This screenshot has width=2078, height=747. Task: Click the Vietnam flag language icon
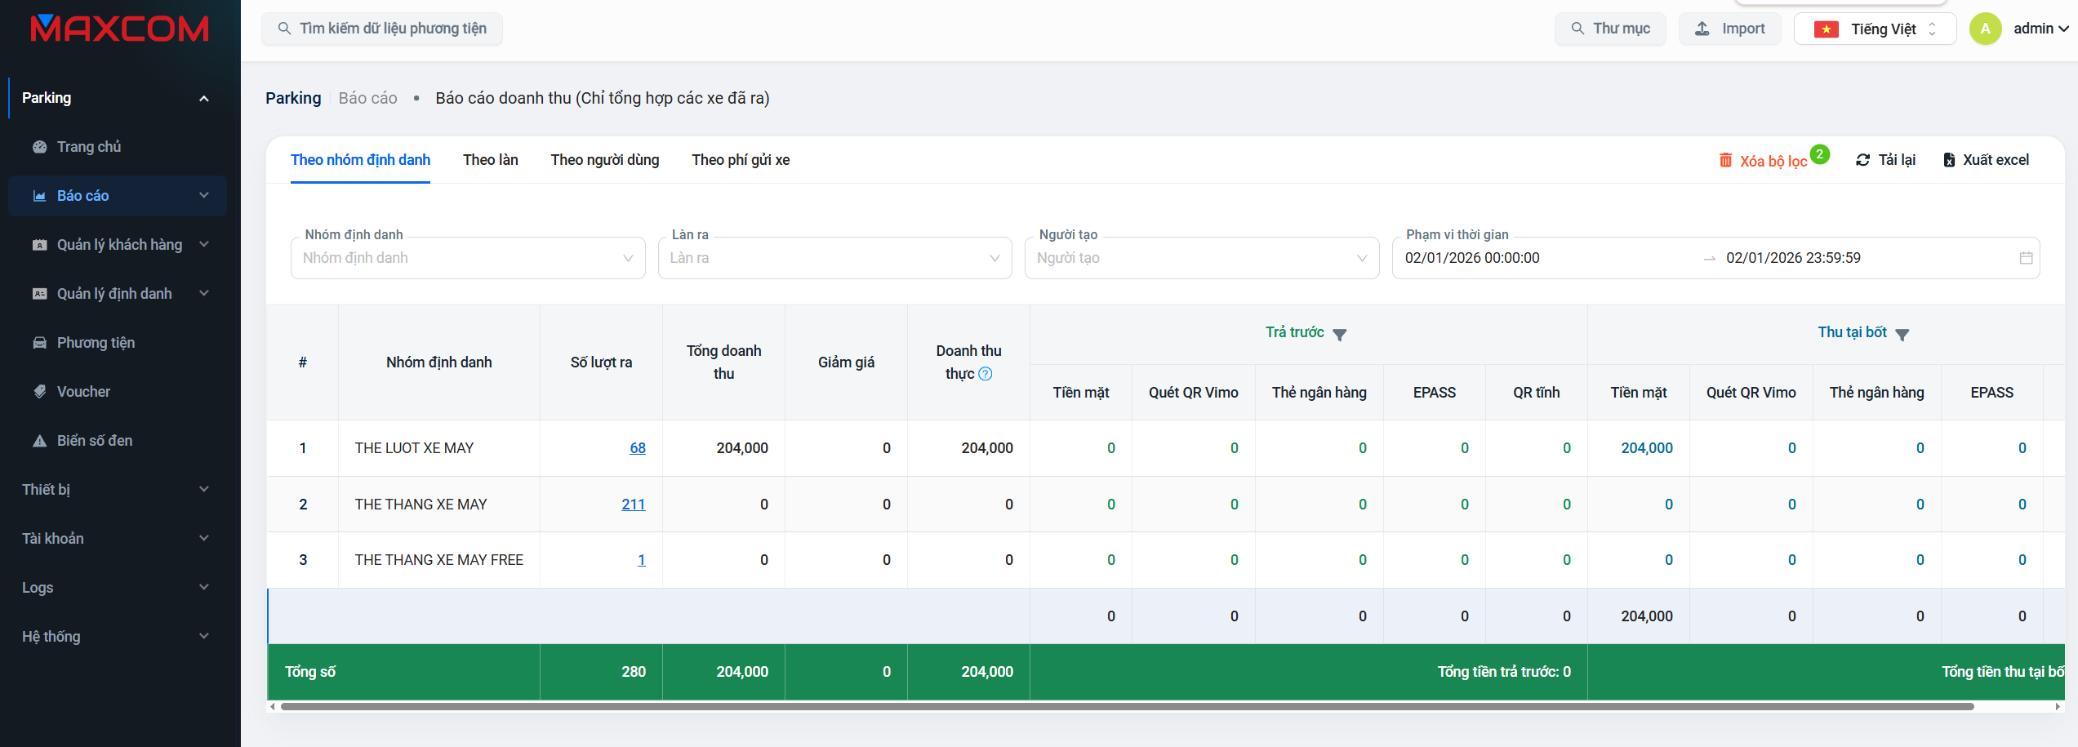(x=1826, y=29)
